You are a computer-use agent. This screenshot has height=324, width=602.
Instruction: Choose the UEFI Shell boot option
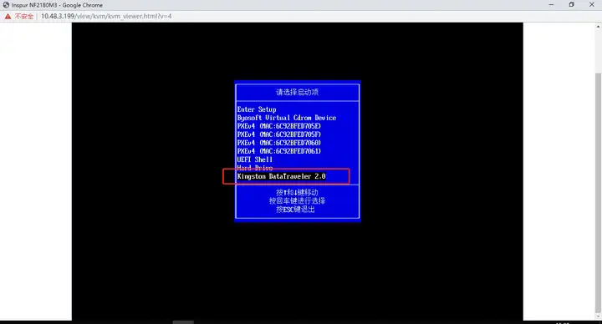[x=255, y=159]
